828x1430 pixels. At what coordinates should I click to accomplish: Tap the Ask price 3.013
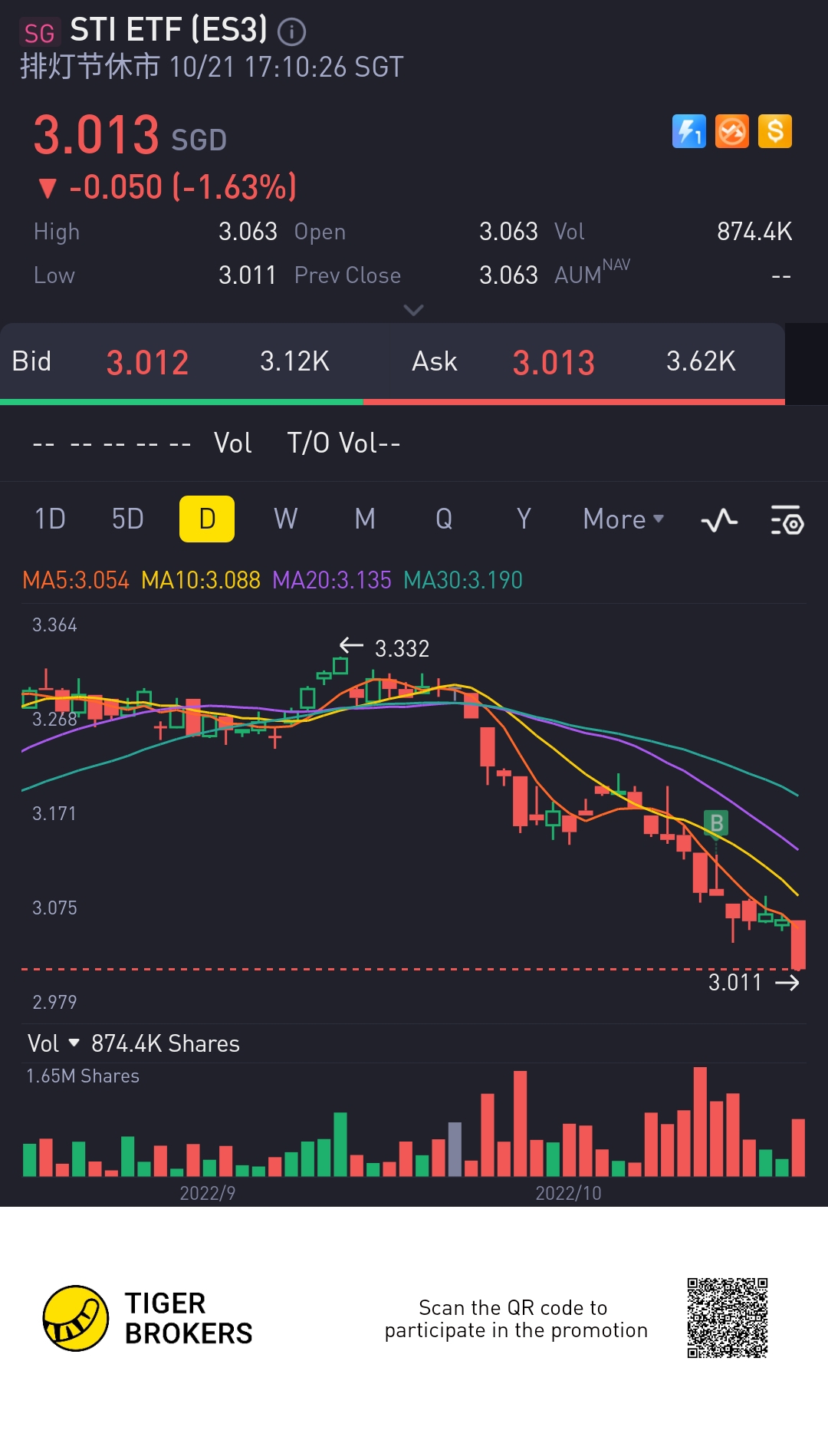[x=554, y=362]
